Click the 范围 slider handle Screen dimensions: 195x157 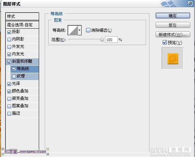(x=102, y=40)
